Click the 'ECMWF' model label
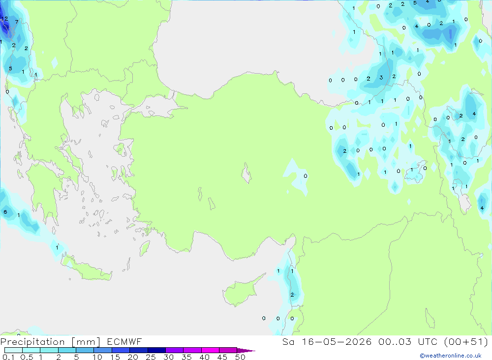 tap(124, 342)
